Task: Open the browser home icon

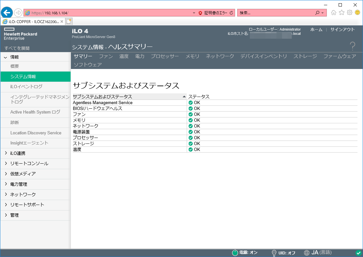Action: [x=333, y=13]
